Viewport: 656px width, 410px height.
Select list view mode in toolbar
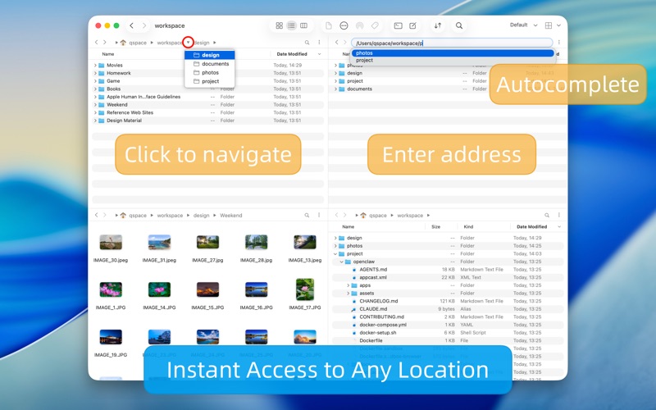291,25
